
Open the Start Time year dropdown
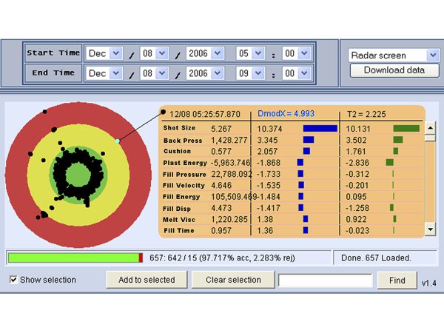coord(205,53)
